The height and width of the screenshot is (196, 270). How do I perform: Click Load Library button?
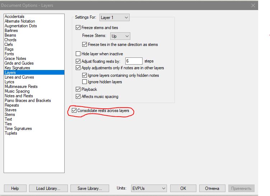point(48,188)
